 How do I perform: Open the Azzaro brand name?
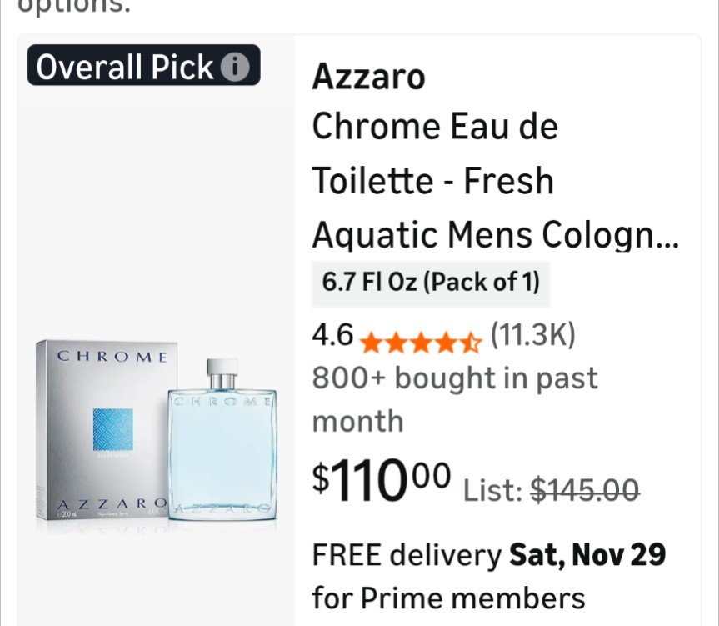(x=368, y=78)
